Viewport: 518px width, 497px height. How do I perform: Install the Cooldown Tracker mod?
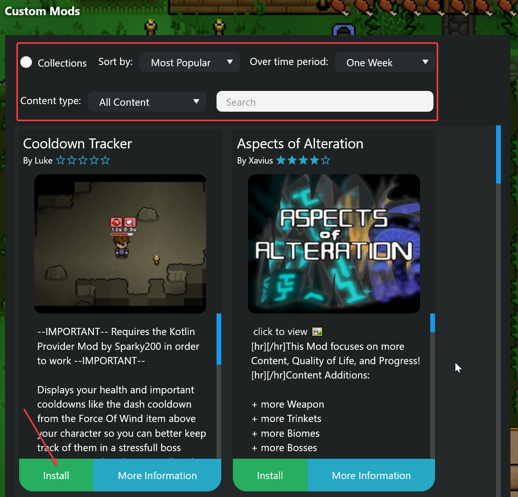56,475
